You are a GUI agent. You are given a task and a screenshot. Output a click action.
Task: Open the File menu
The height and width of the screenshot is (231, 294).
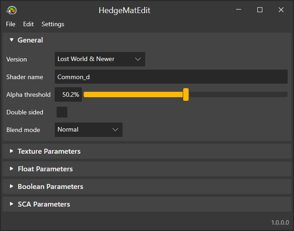click(10, 24)
